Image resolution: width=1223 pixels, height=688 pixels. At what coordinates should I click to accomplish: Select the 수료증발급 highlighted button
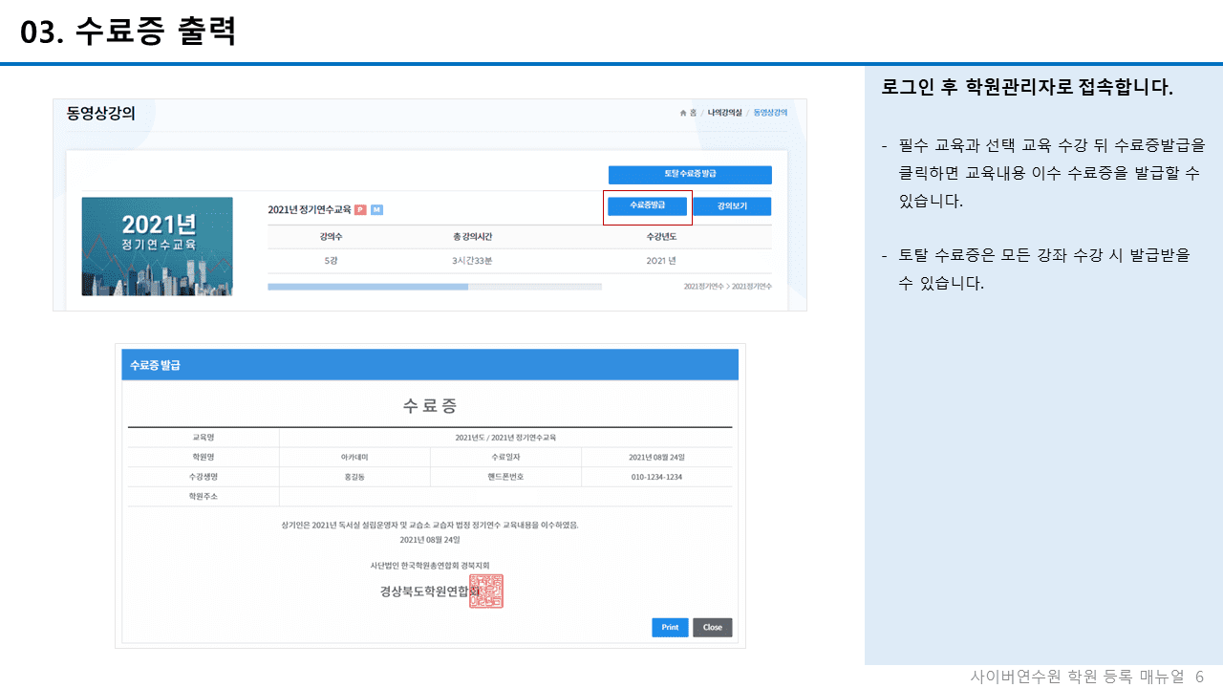coord(647,206)
